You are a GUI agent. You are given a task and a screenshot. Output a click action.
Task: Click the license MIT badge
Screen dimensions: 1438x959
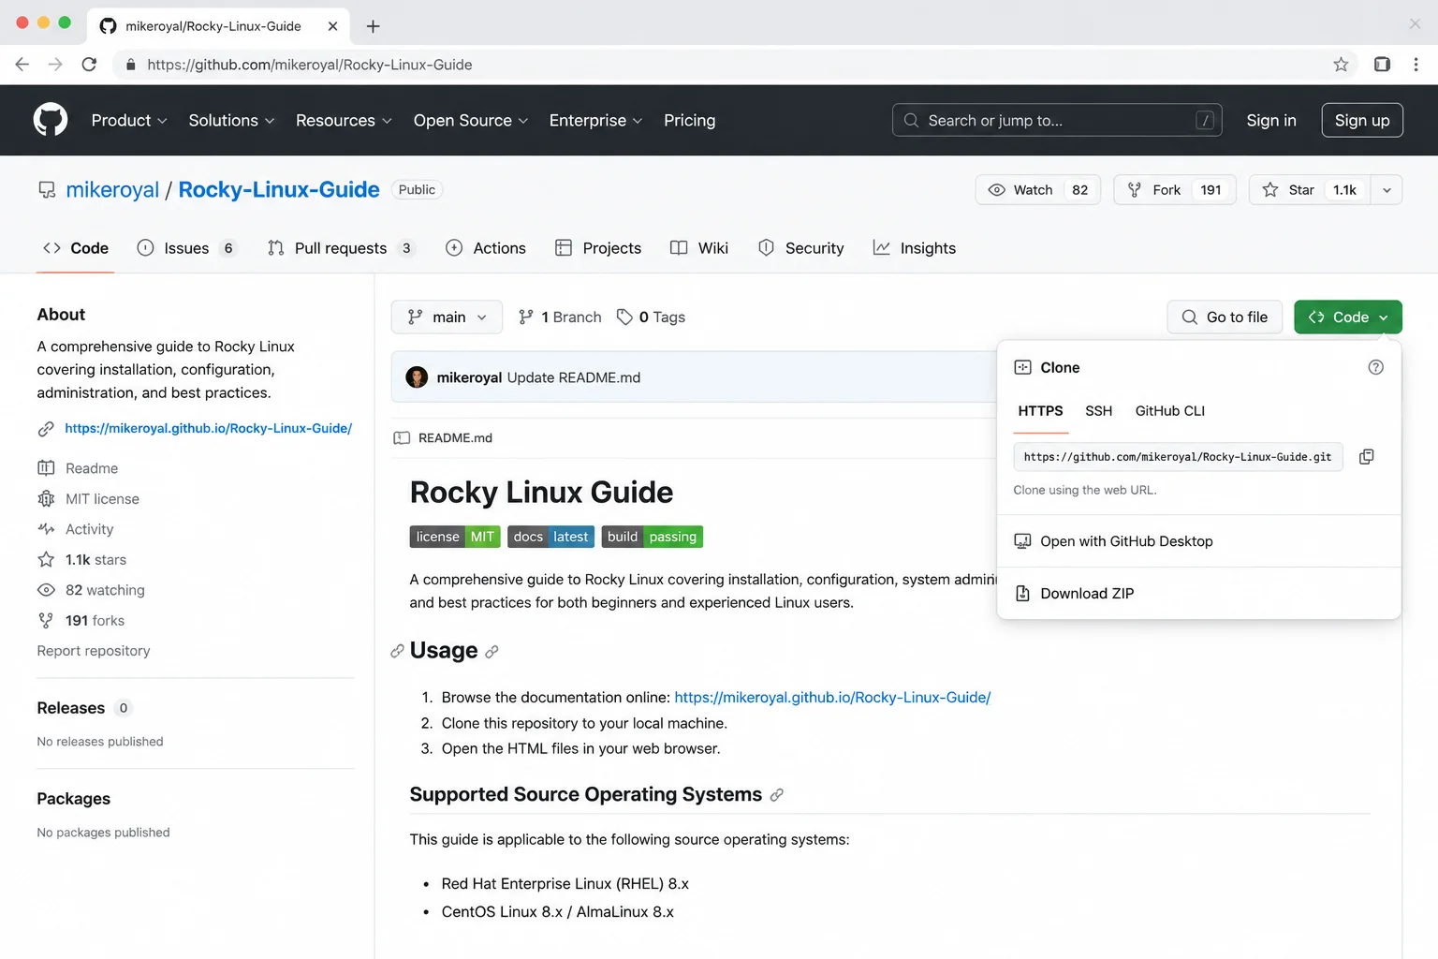[x=455, y=537]
